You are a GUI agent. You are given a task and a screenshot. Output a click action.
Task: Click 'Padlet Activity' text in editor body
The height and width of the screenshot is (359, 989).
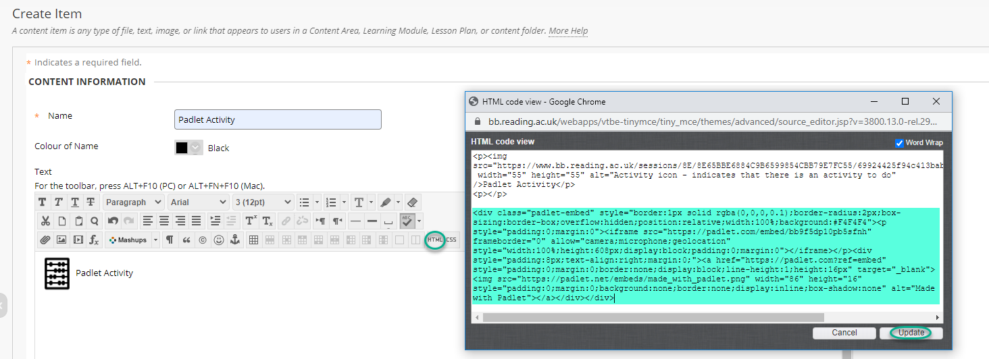104,273
